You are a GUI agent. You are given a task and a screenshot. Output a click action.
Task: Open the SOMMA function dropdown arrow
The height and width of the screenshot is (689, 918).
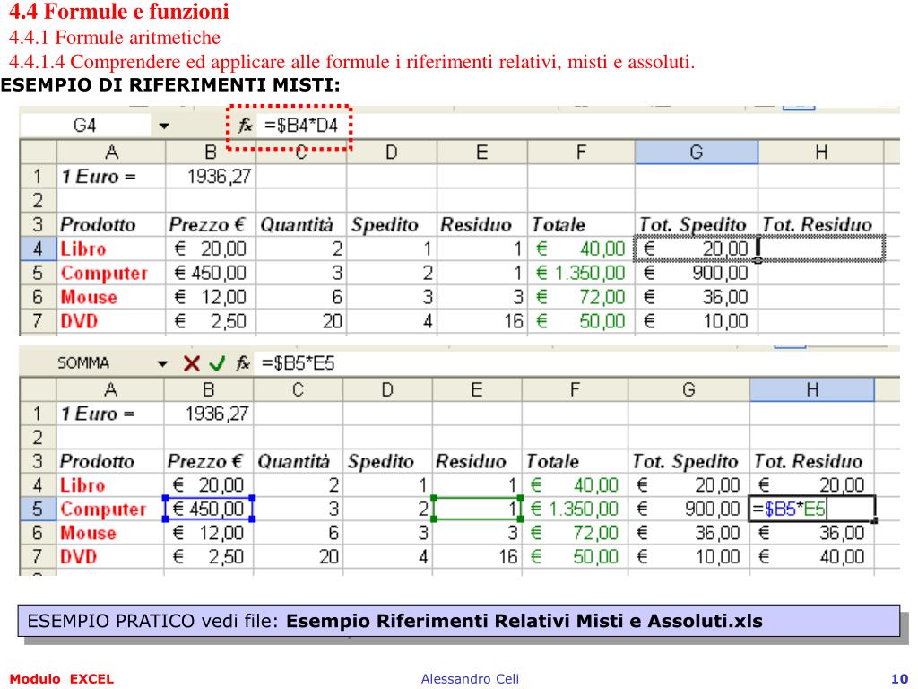[163, 364]
